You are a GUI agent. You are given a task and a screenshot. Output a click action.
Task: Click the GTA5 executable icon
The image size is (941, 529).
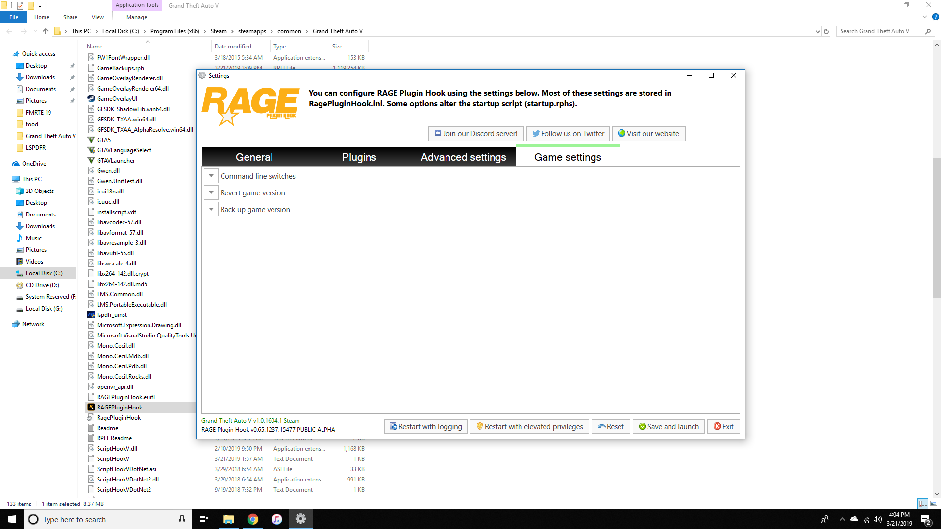coord(91,140)
